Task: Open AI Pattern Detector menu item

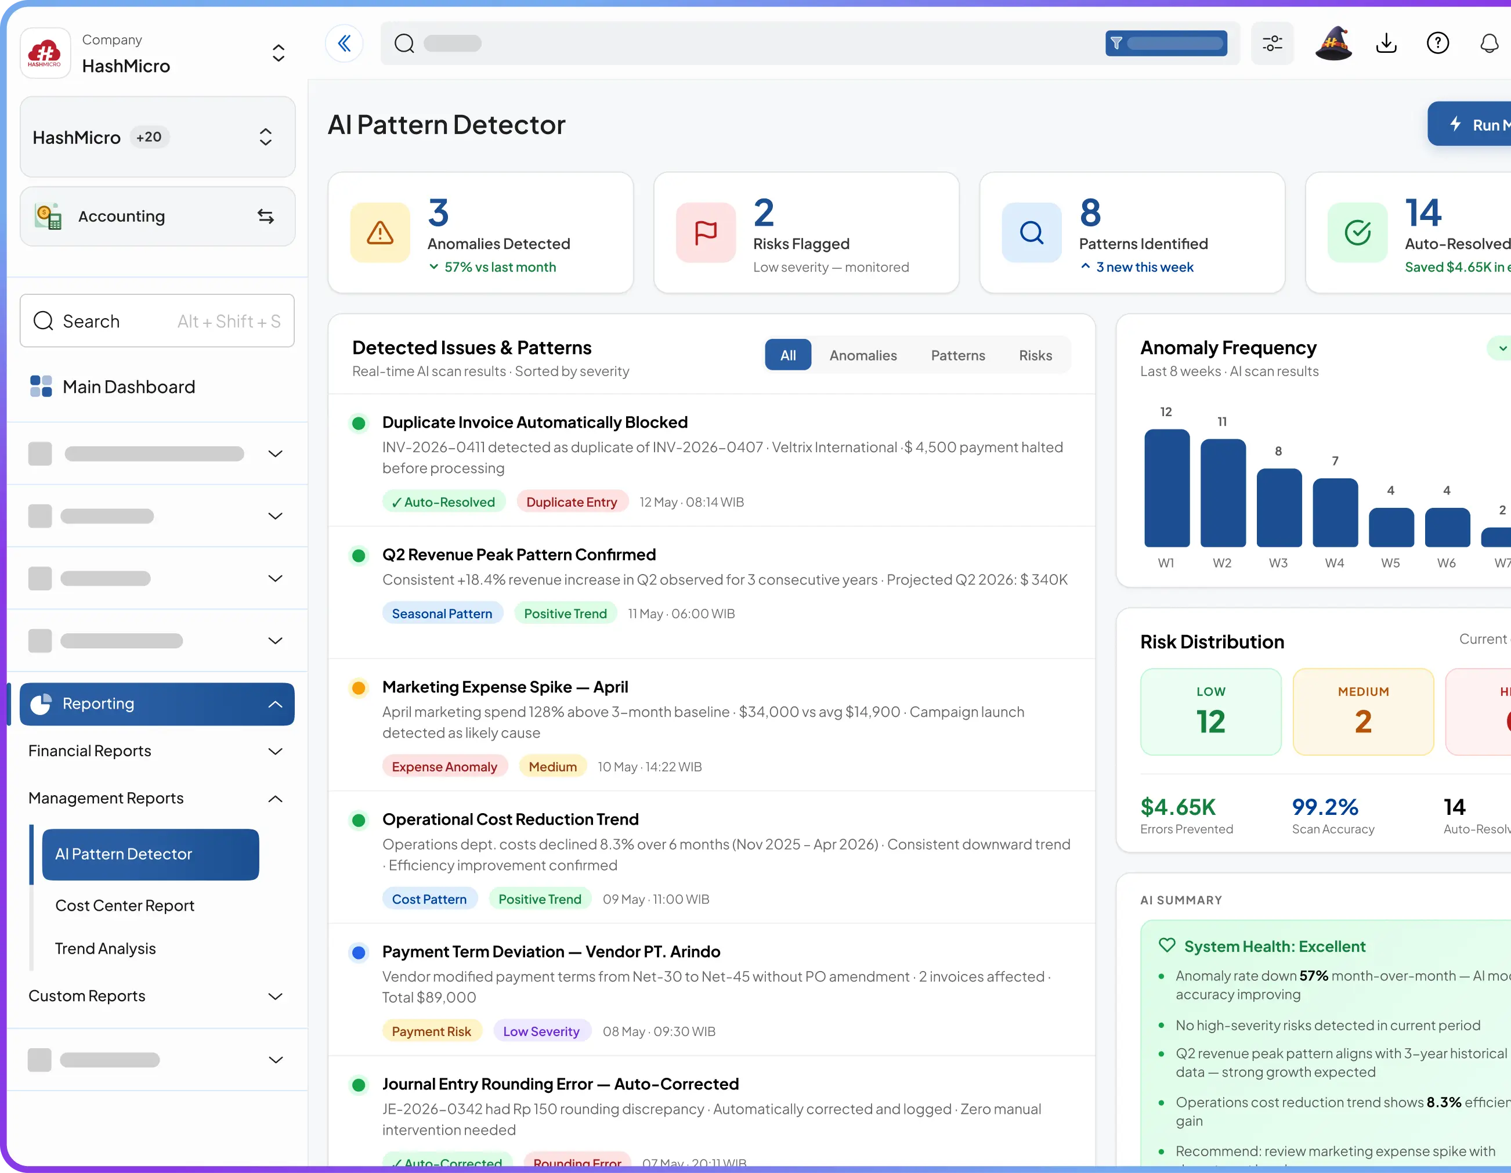Action: click(x=151, y=854)
